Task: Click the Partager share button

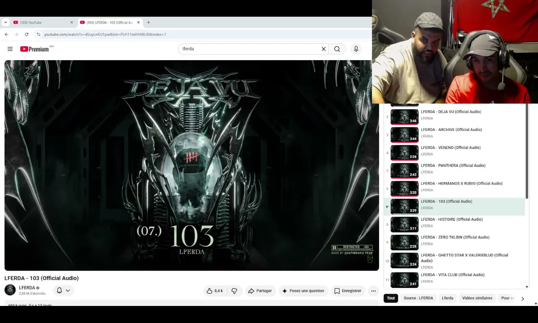Action: [260, 291]
